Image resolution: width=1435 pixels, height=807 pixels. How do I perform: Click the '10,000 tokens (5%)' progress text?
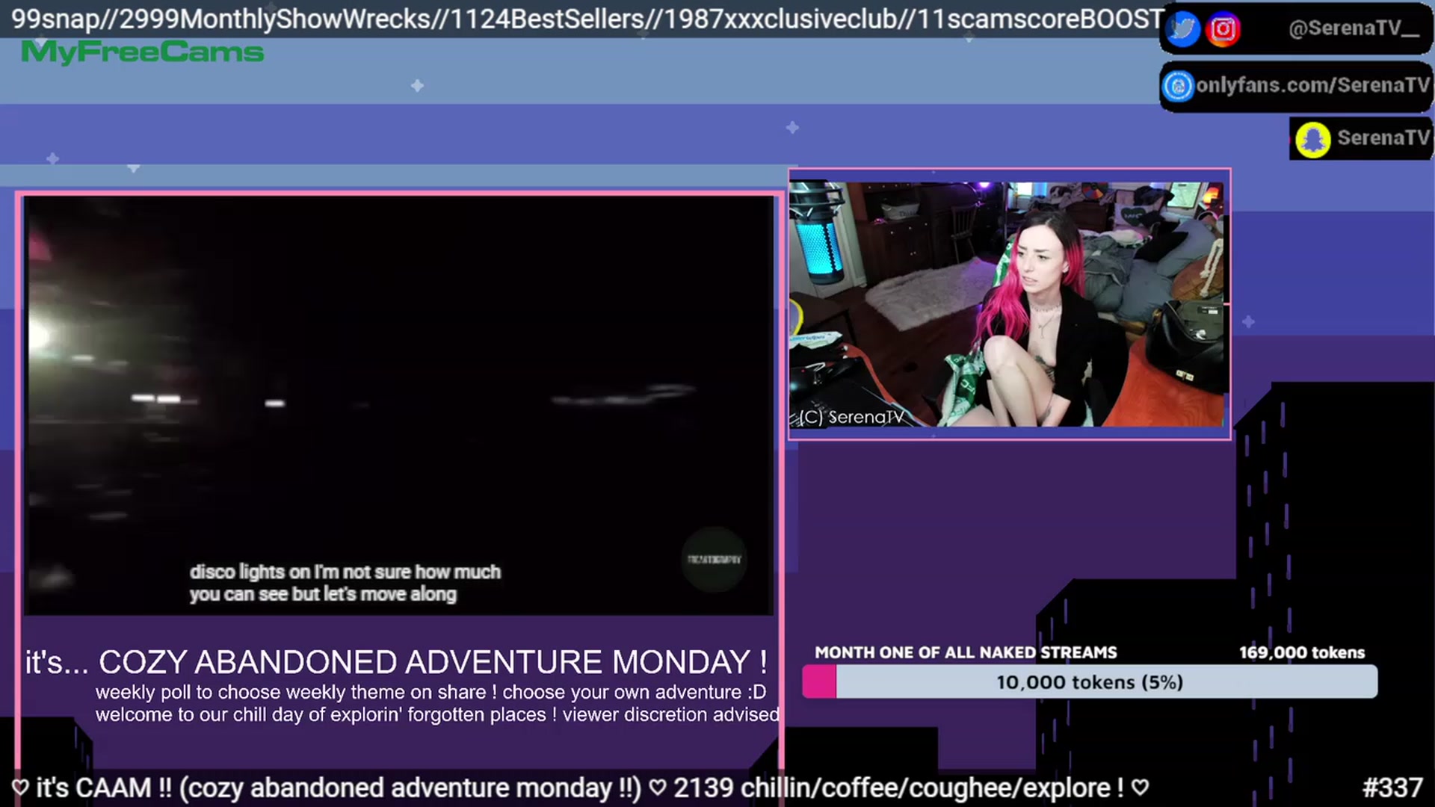[x=1090, y=682]
